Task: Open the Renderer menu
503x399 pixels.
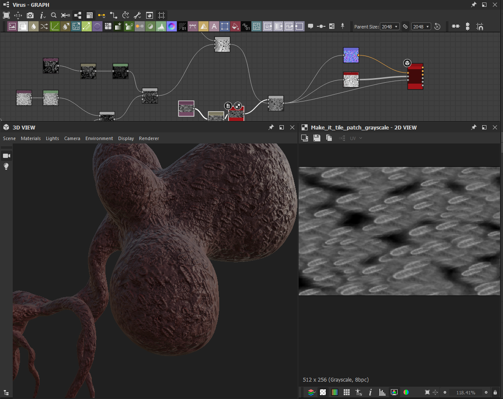Action: 149,138
